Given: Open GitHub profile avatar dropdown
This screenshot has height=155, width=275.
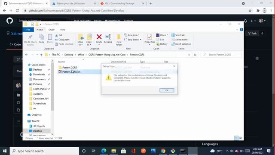Looking at the screenshot, I should (x=262, y=21).
